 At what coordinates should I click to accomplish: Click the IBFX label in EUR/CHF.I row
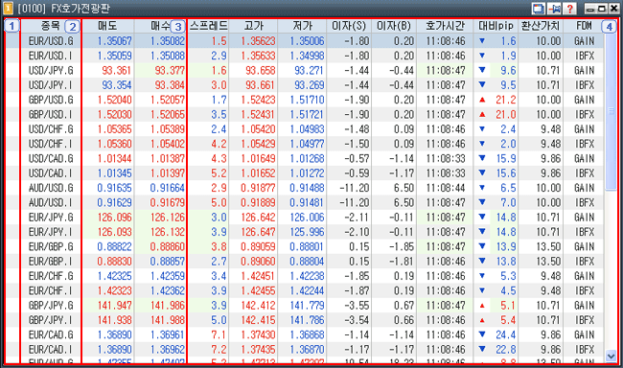pyautogui.click(x=585, y=291)
